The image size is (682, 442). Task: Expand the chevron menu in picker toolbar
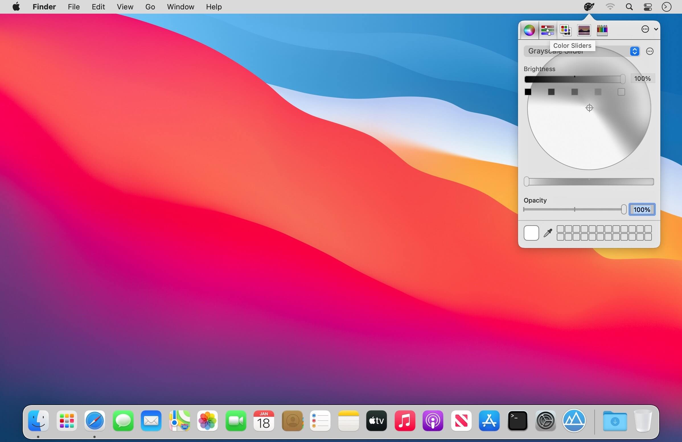(x=656, y=29)
